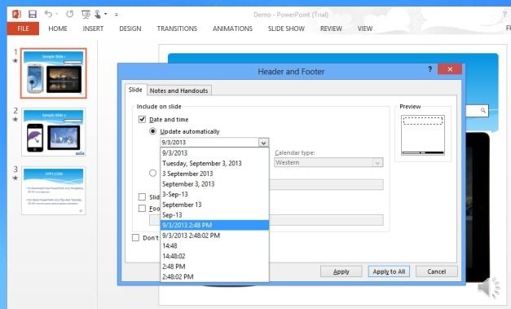511x309 pixels.
Task: Click the search magnifier icon on slide
Action: click(483, 111)
